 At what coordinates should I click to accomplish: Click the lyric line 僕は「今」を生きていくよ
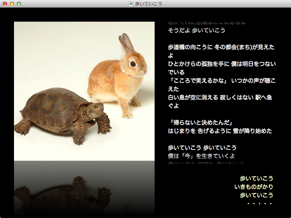pyautogui.click(x=201, y=156)
